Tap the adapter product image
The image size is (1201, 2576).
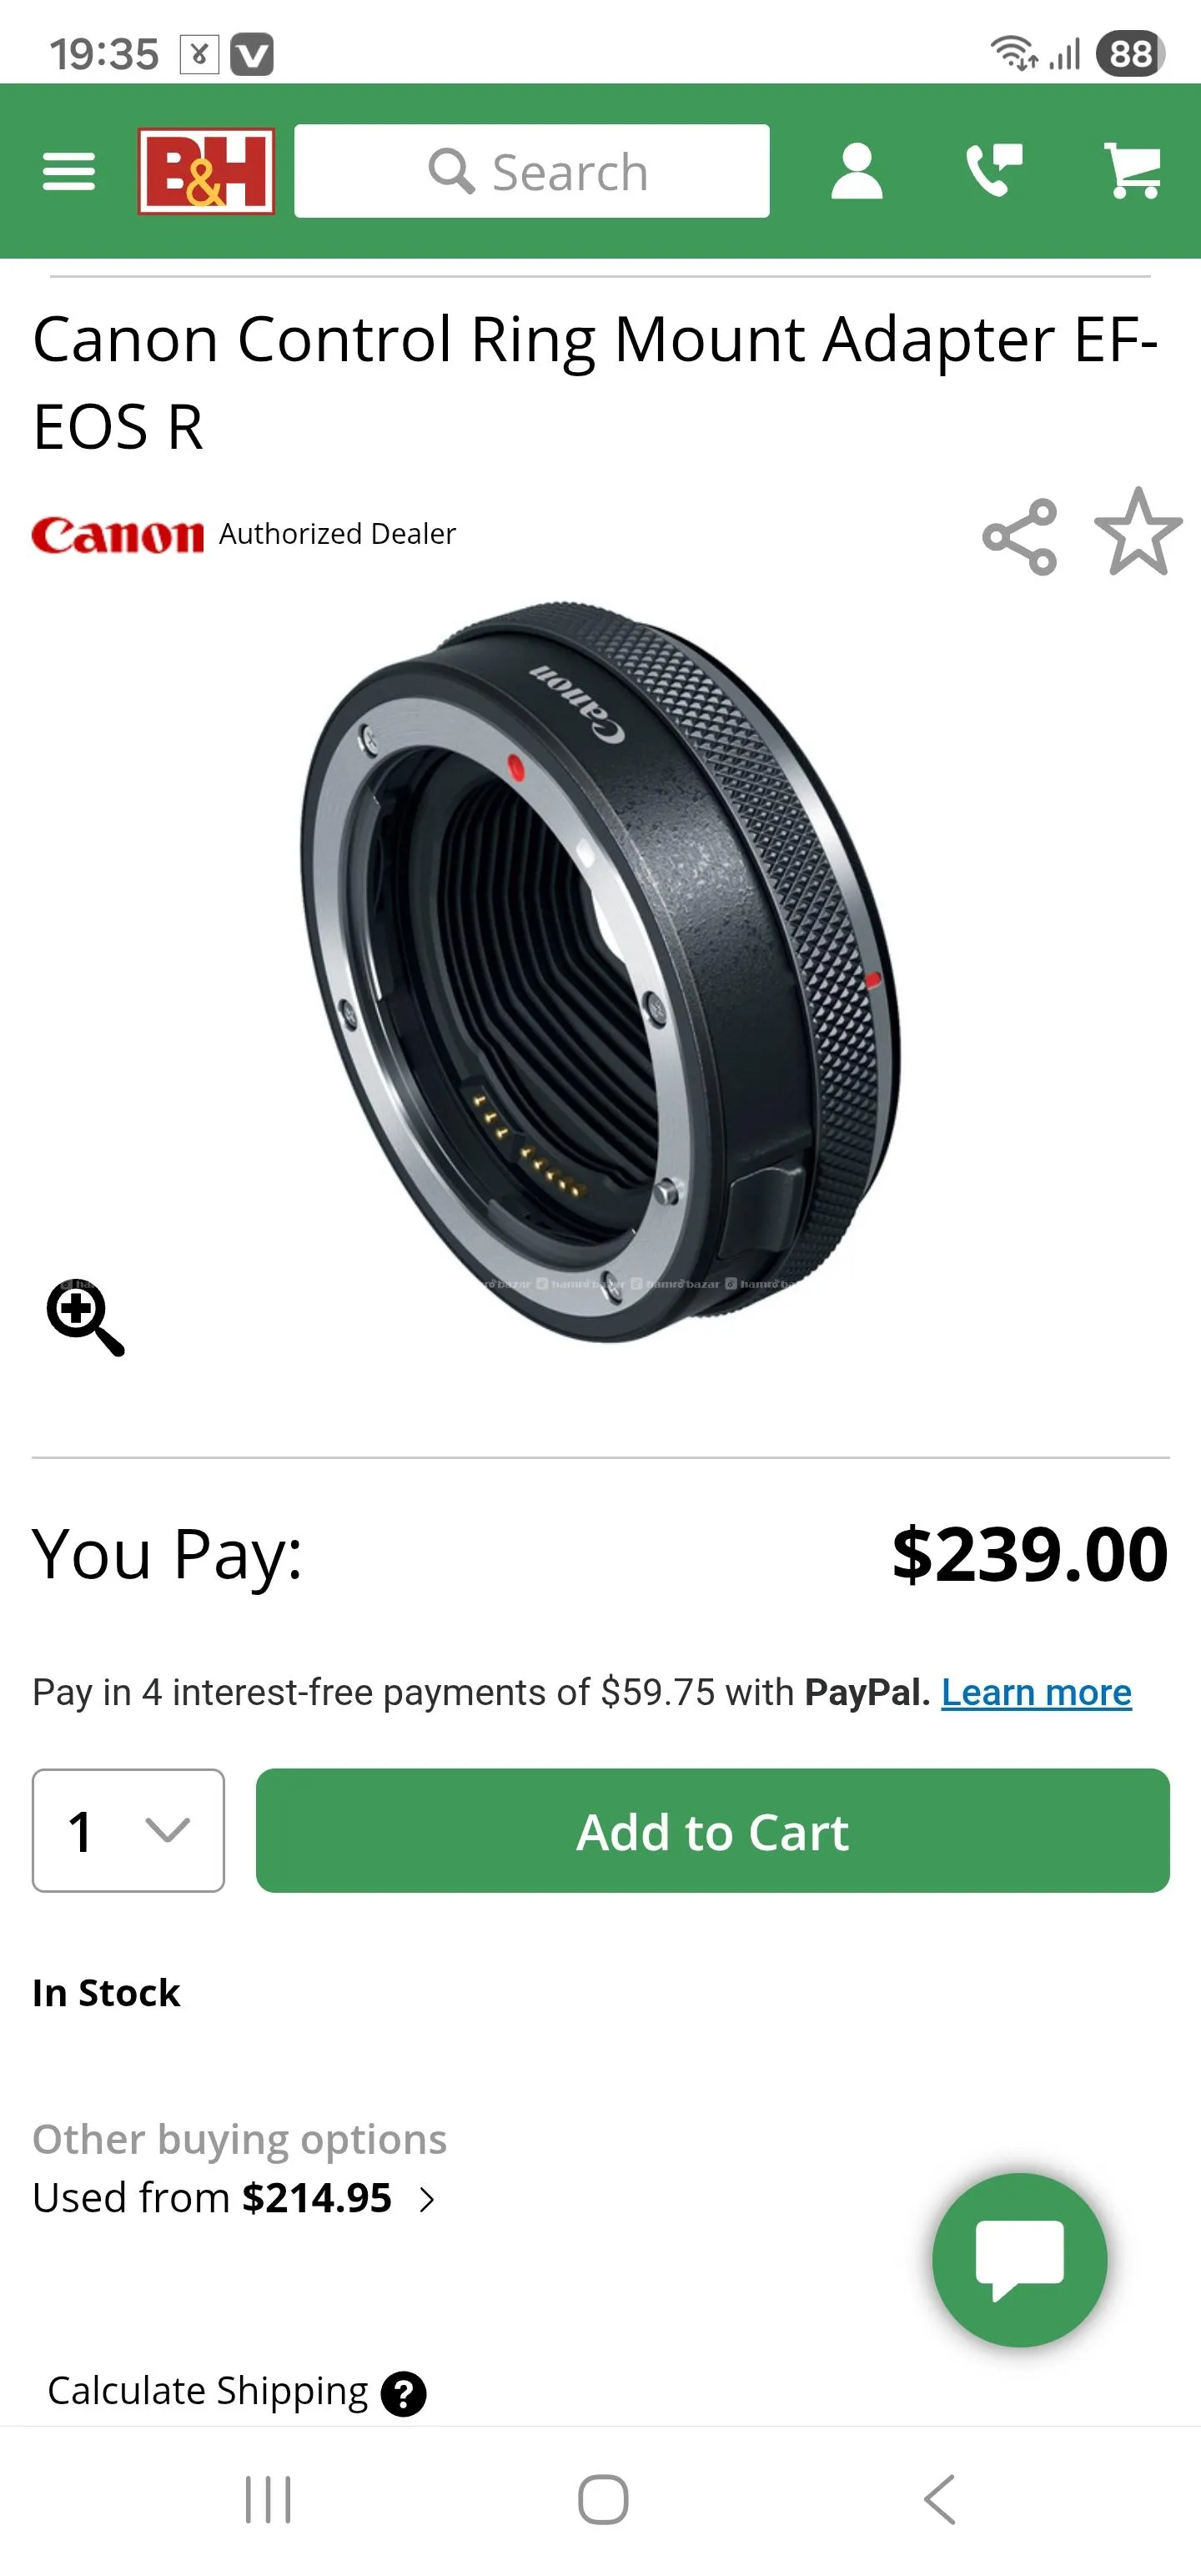600,971
